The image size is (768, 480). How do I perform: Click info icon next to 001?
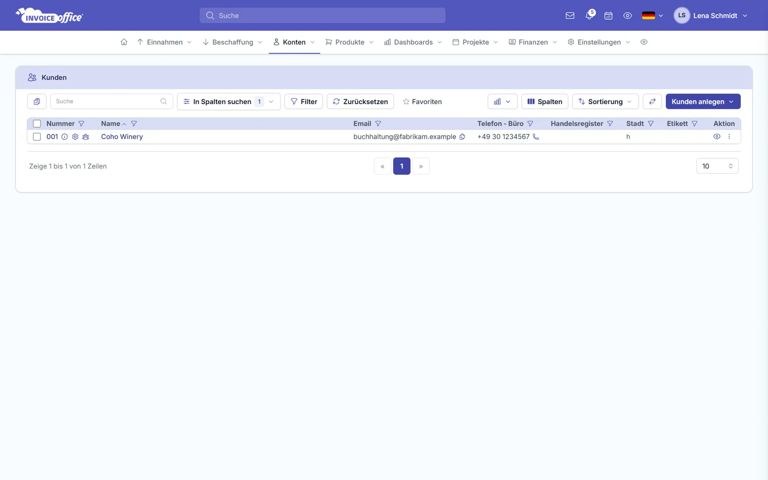(64, 137)
